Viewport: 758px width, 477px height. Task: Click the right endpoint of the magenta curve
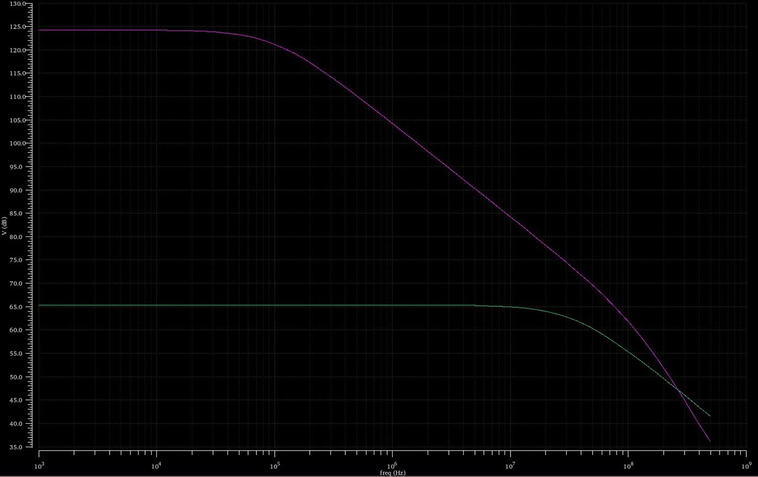pos(709,441)
